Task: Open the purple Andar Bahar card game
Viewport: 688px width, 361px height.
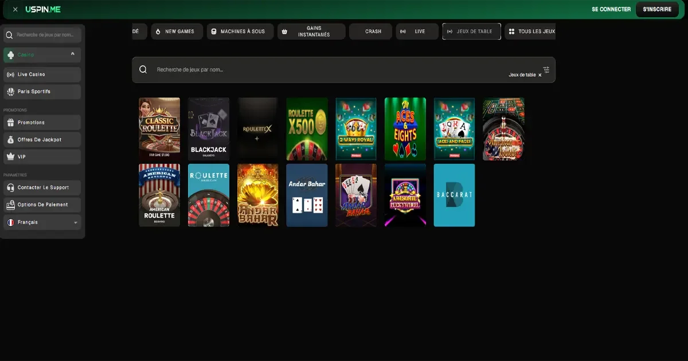Action: [356, 195]
